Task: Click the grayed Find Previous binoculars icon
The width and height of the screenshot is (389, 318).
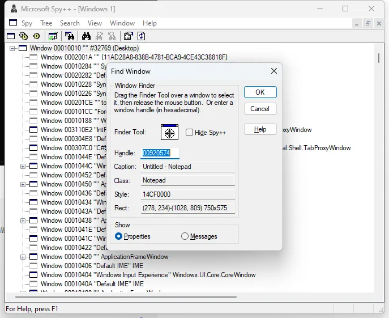Action: (x=112, y=36)
